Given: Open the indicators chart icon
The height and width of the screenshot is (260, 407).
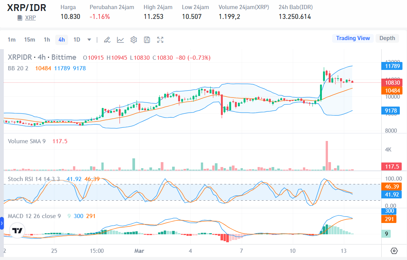Looking at the screenshot, I should coord(120,40).
